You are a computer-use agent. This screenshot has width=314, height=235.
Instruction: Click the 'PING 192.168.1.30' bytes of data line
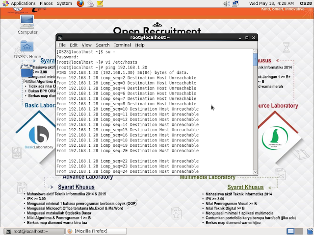tap(123, 72)
